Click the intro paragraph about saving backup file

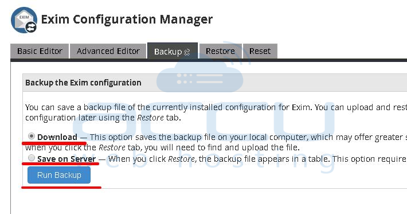coord(216,112)
